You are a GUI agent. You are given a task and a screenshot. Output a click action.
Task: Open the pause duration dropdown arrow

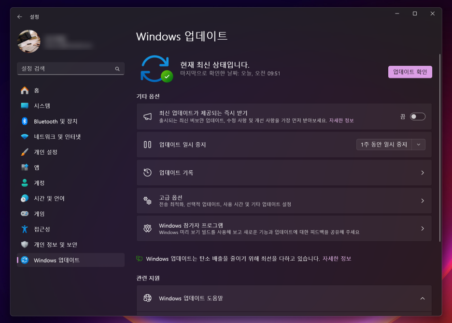[419, 145]
